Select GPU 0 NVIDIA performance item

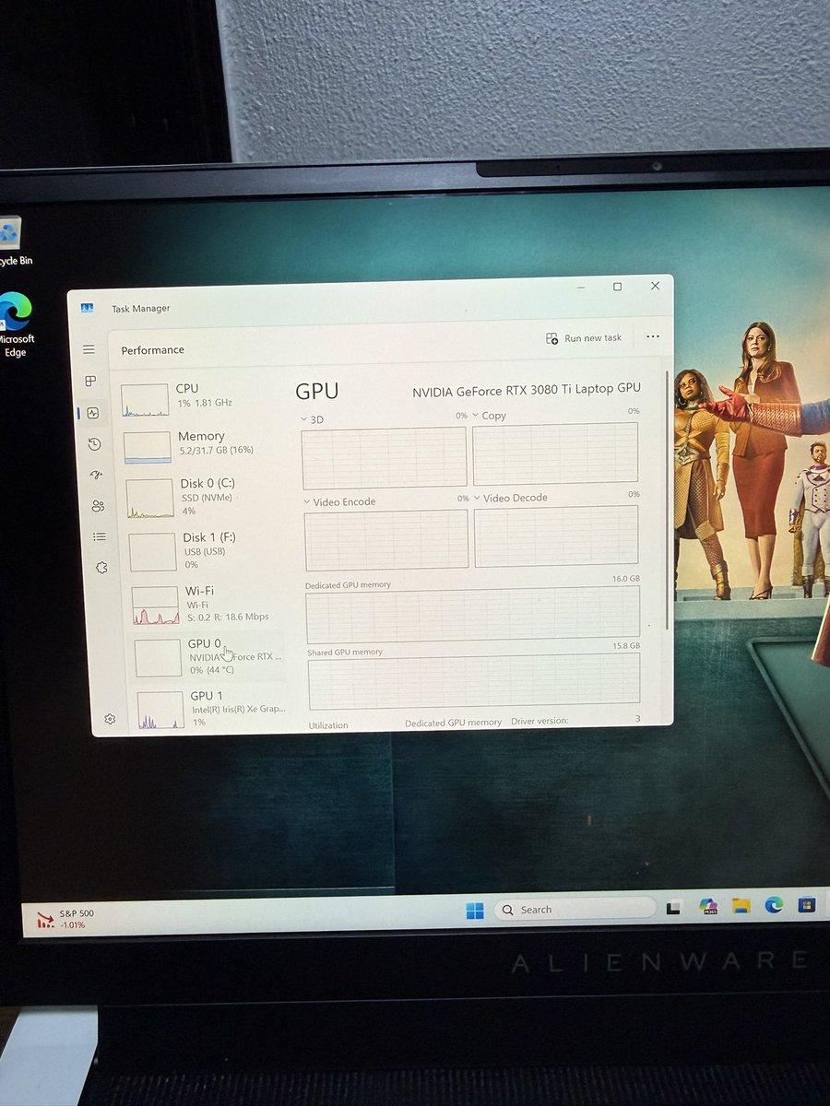(209, 655)
